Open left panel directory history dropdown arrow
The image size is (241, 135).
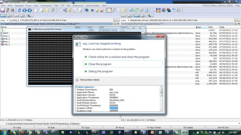tap(118, 24)
